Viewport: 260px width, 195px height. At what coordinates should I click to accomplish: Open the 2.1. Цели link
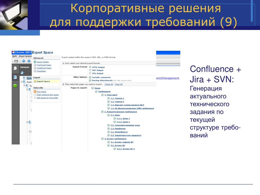point(115,115)
